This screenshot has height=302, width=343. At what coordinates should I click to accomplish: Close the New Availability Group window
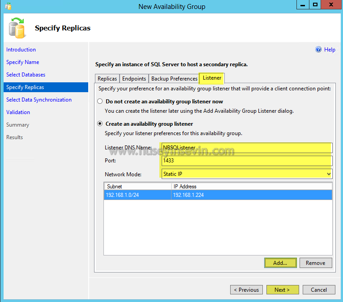[331, 4]
